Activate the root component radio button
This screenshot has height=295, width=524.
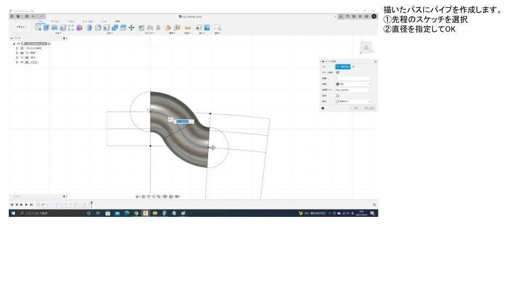pyautogui.click(x=49, y=44)
